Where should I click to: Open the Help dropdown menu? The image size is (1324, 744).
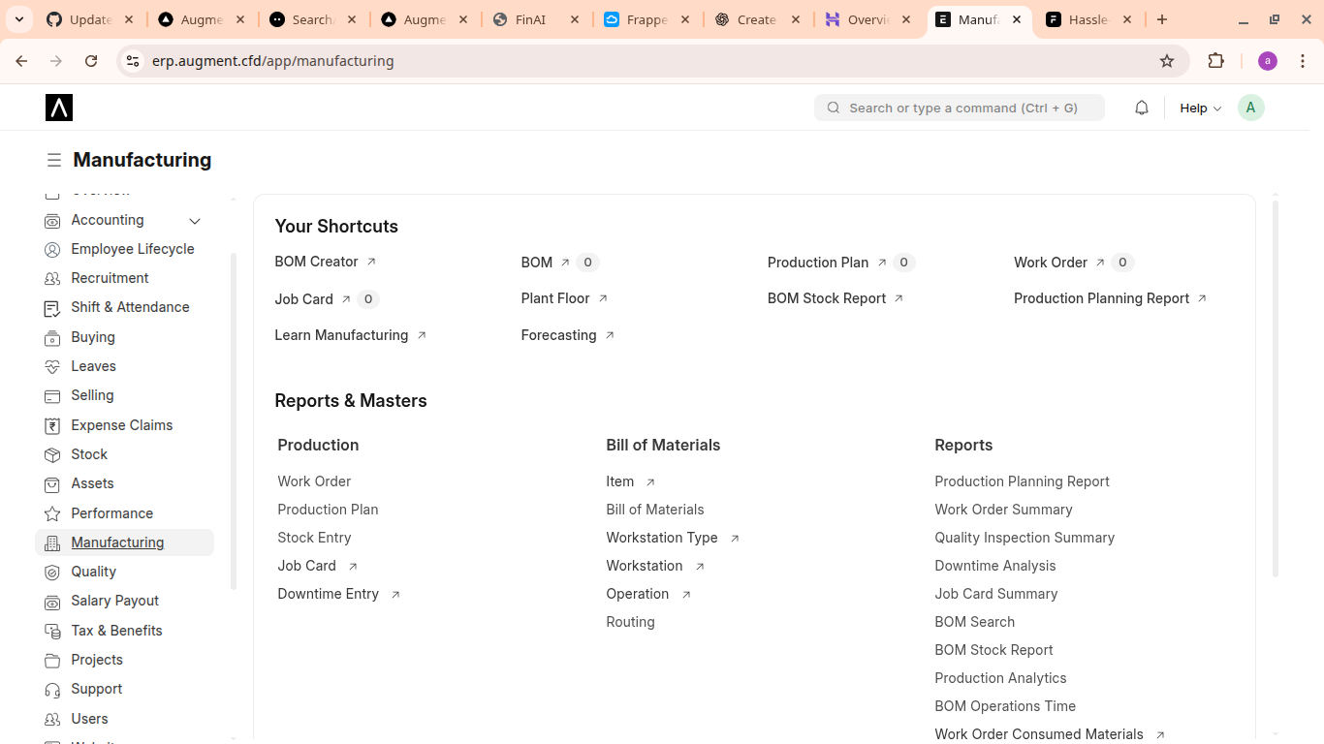click(x=1200, y=108)
